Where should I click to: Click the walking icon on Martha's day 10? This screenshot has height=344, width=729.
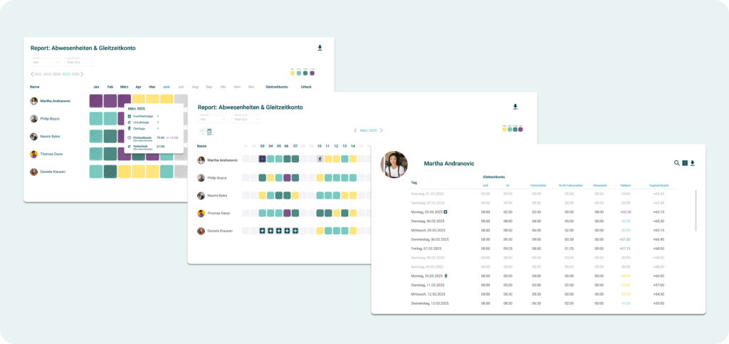(320, 160)
